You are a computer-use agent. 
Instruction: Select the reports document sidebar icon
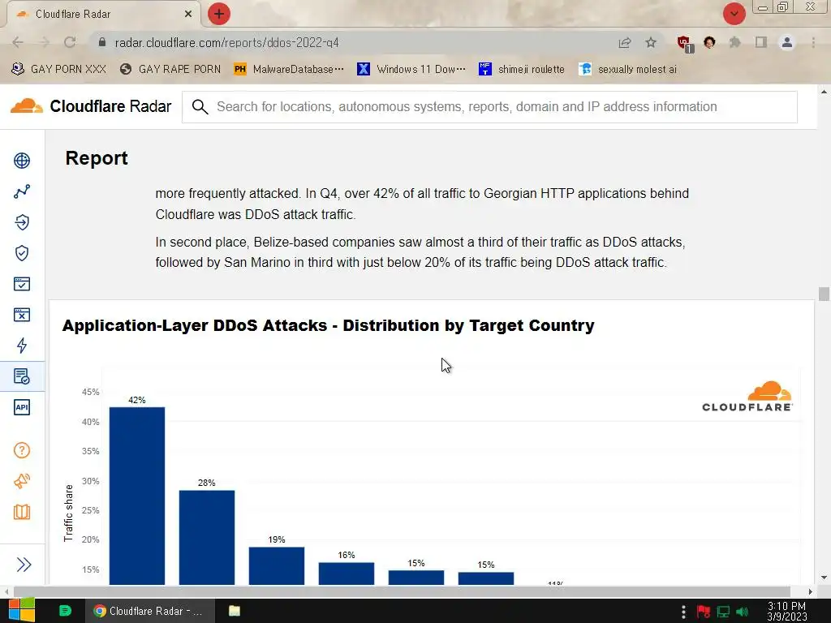(22, 376)
